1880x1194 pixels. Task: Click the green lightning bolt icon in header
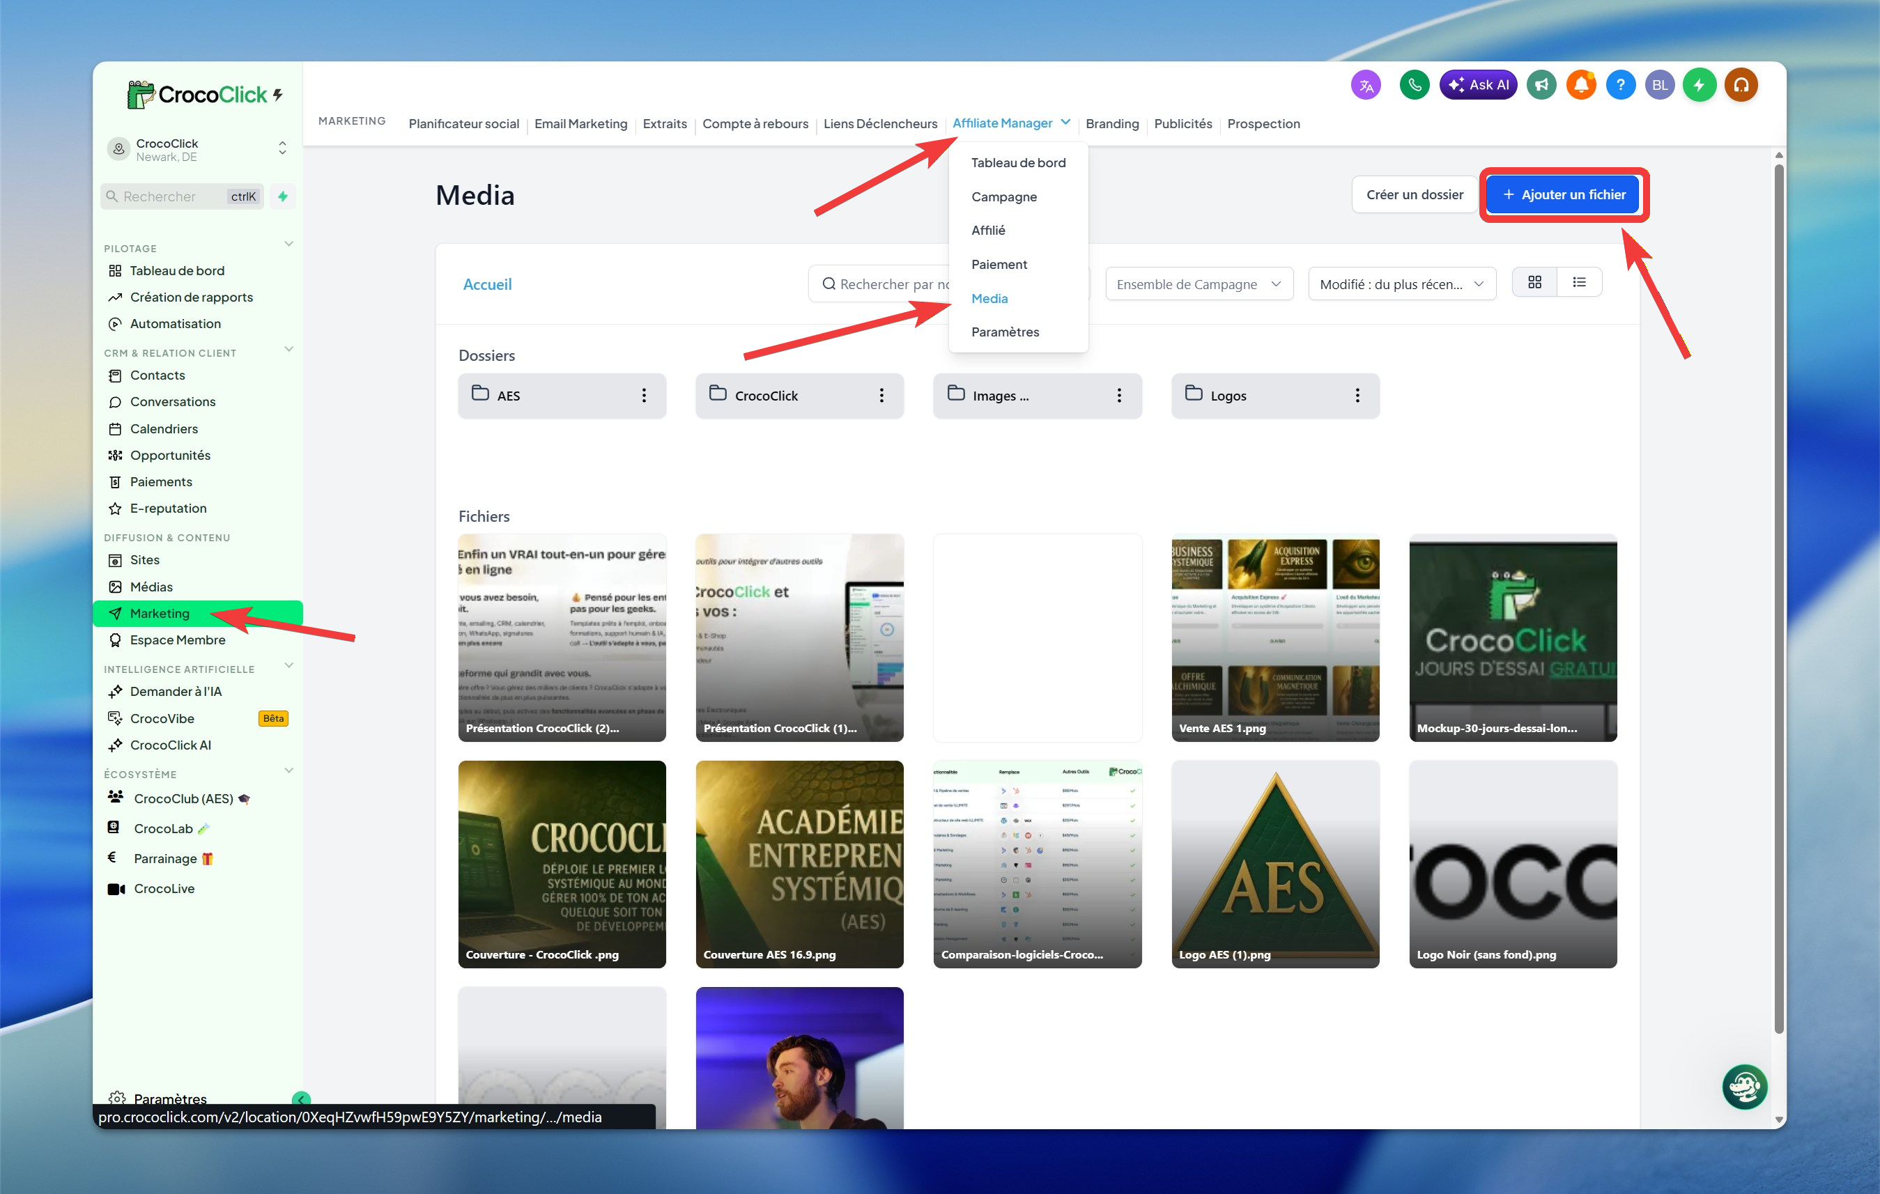tap(1700, 85)
